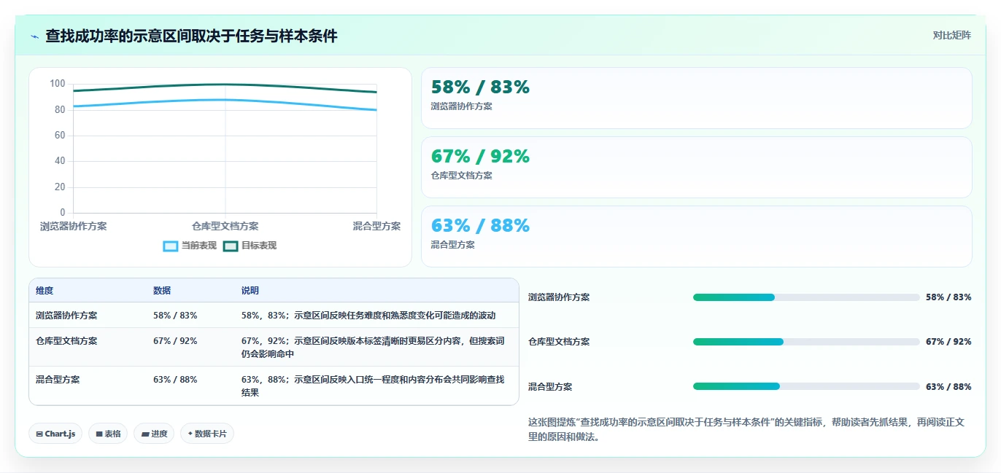The image size is (1001, 473).
Task: Click the summary paragraph starting 这张图提炼
Action: click(746, 430)
